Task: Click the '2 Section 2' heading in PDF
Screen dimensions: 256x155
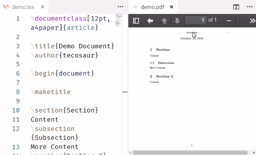Action: coord(161,76)
